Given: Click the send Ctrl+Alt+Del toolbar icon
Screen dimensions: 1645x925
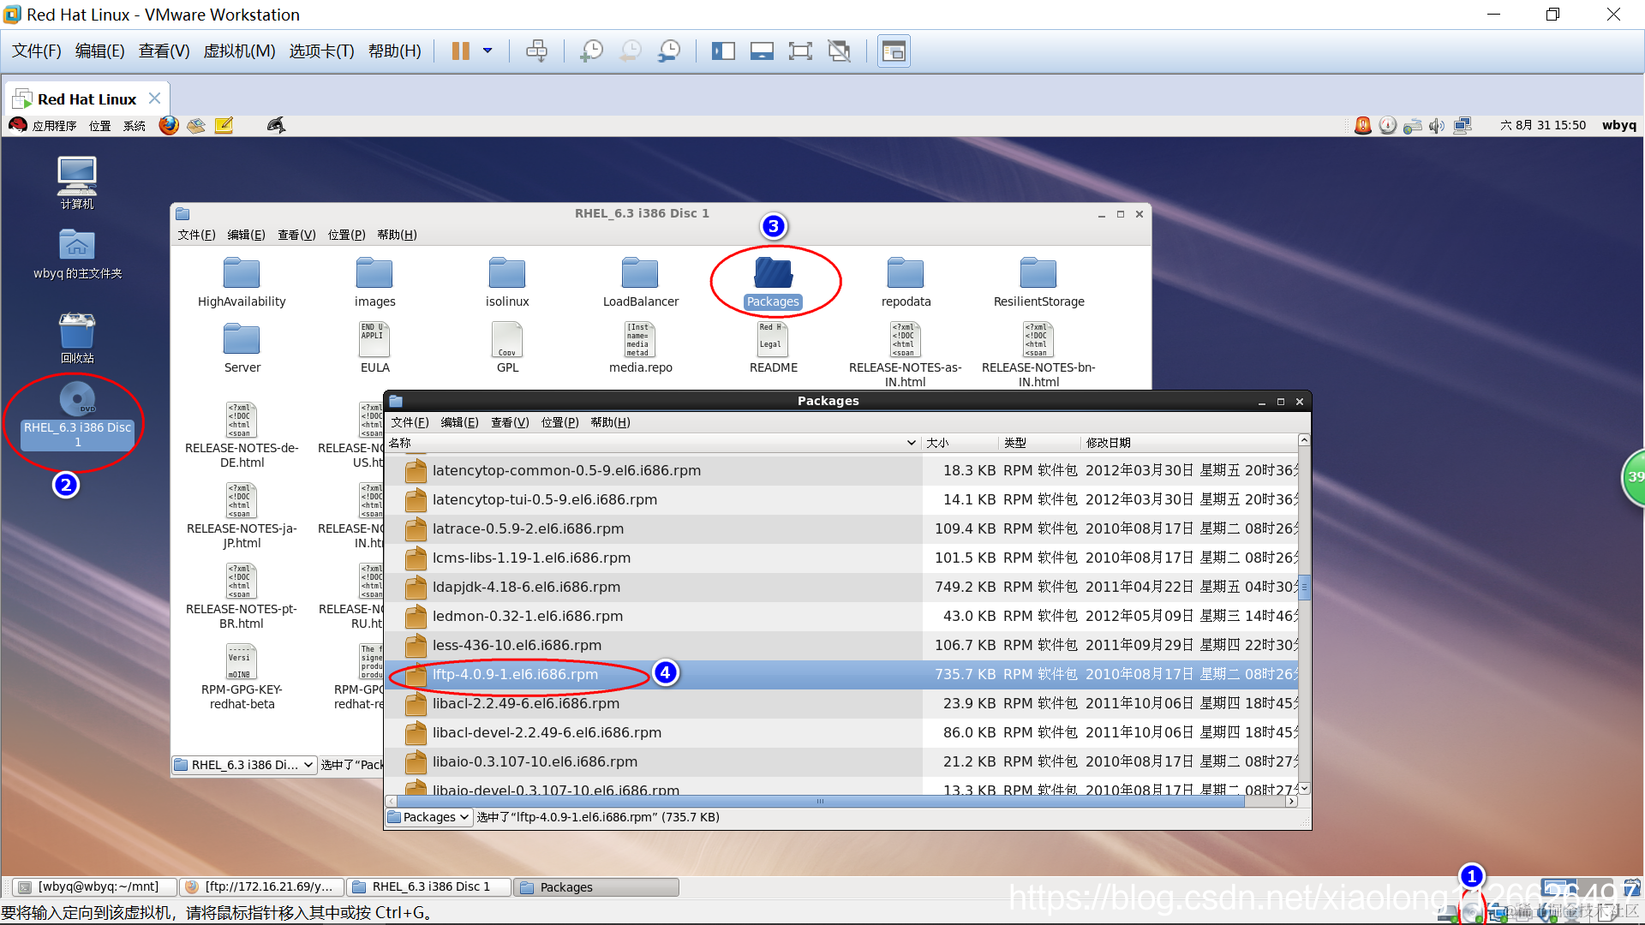Looking at the screenshot, I should pos(537,51).
